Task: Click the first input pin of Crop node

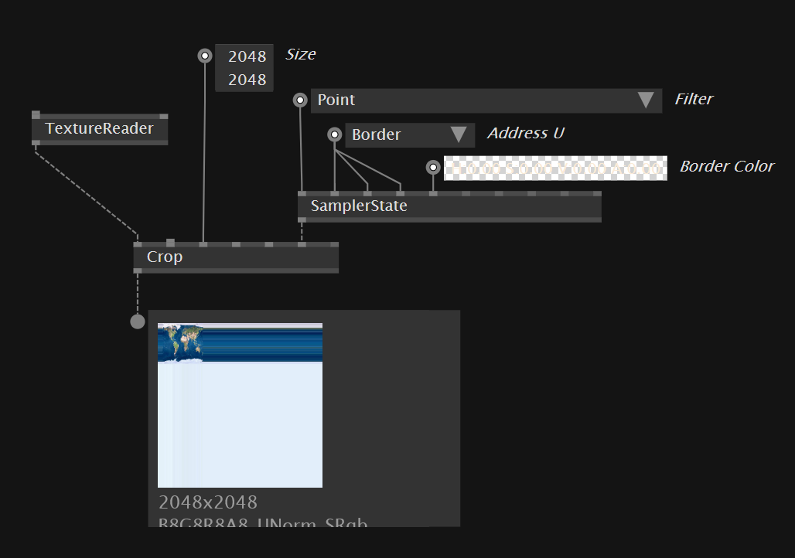Action: click(138, 244)
